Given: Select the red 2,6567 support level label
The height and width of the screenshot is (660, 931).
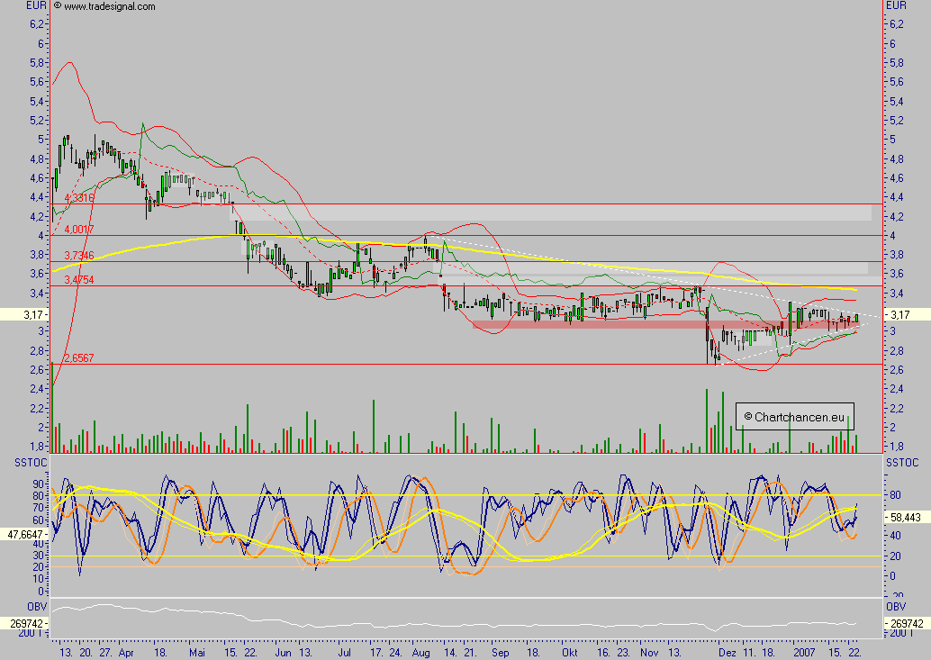Looking at the screenshot, I should coord(79,358).
